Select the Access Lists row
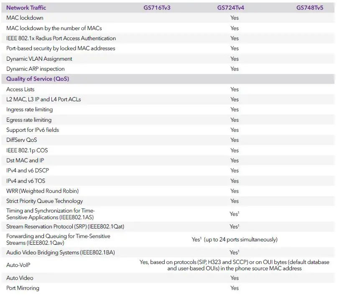The width and height of the screenshot is (337, 297). pyautogui.click(x=20, y=89)
